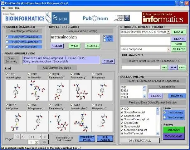This screenshot has width=190, height=150.
Task: Open the Diacetamate structure thumbnail
Action: (x=102, y=90)
